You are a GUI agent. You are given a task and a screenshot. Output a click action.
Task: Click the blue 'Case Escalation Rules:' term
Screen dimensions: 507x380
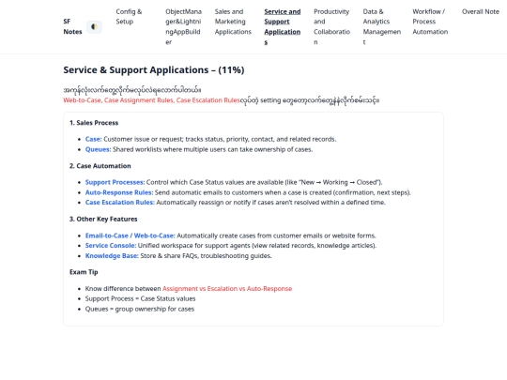tap(120, 203)
